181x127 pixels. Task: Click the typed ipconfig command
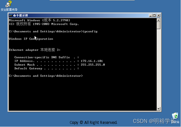(x=90, y=31)
